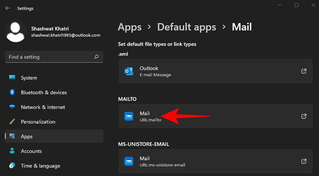Go to Network & internet settings
The width and height of the screenshot is (319, 176).
tap(43, 107)
